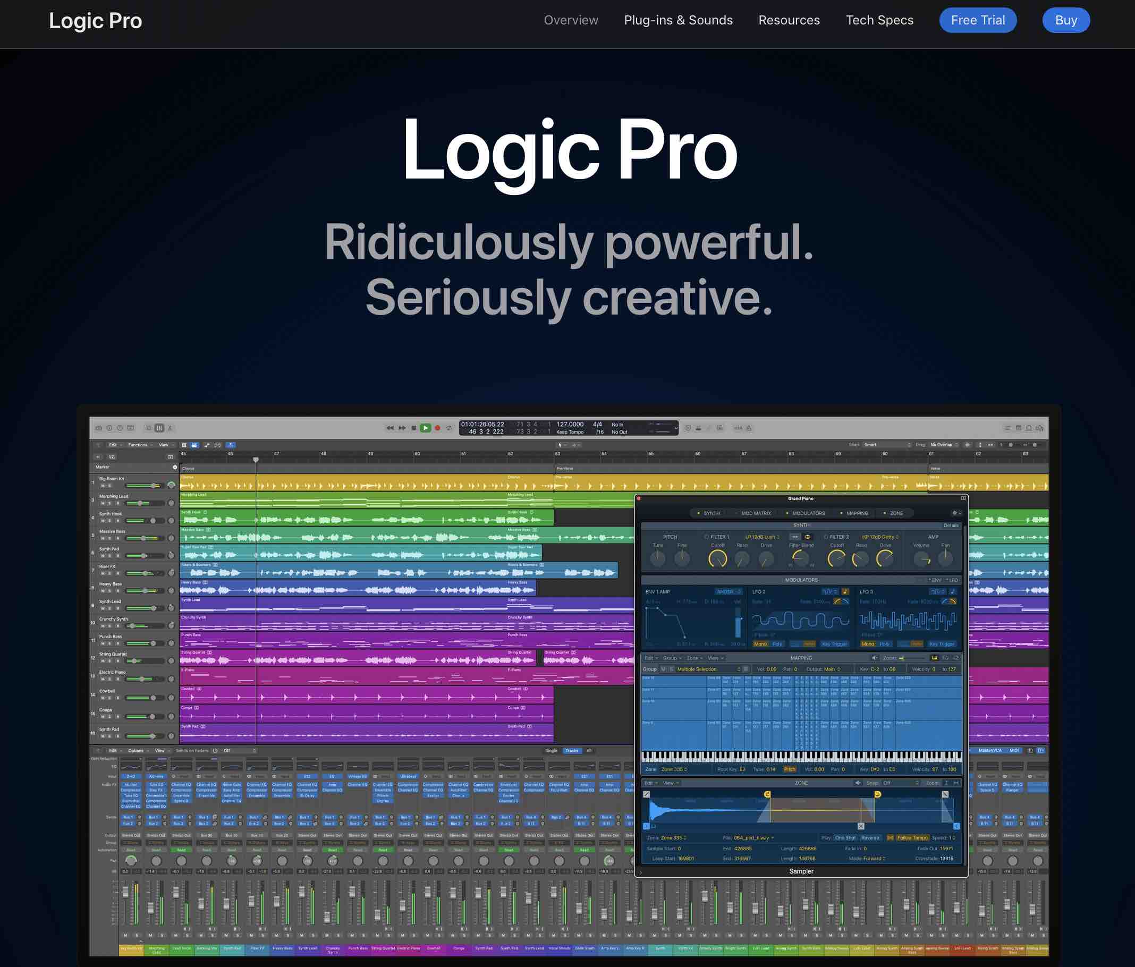The height and width of the screenshot is (967, 1135).
Task: Click the Free Trial button in the navigation
Action: coord(978,20)
